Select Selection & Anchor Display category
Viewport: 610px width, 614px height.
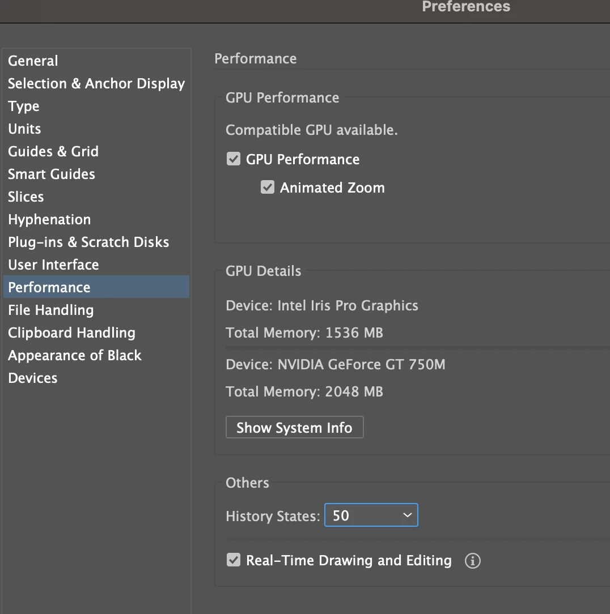pyautogui.click(x=96, y=83)
